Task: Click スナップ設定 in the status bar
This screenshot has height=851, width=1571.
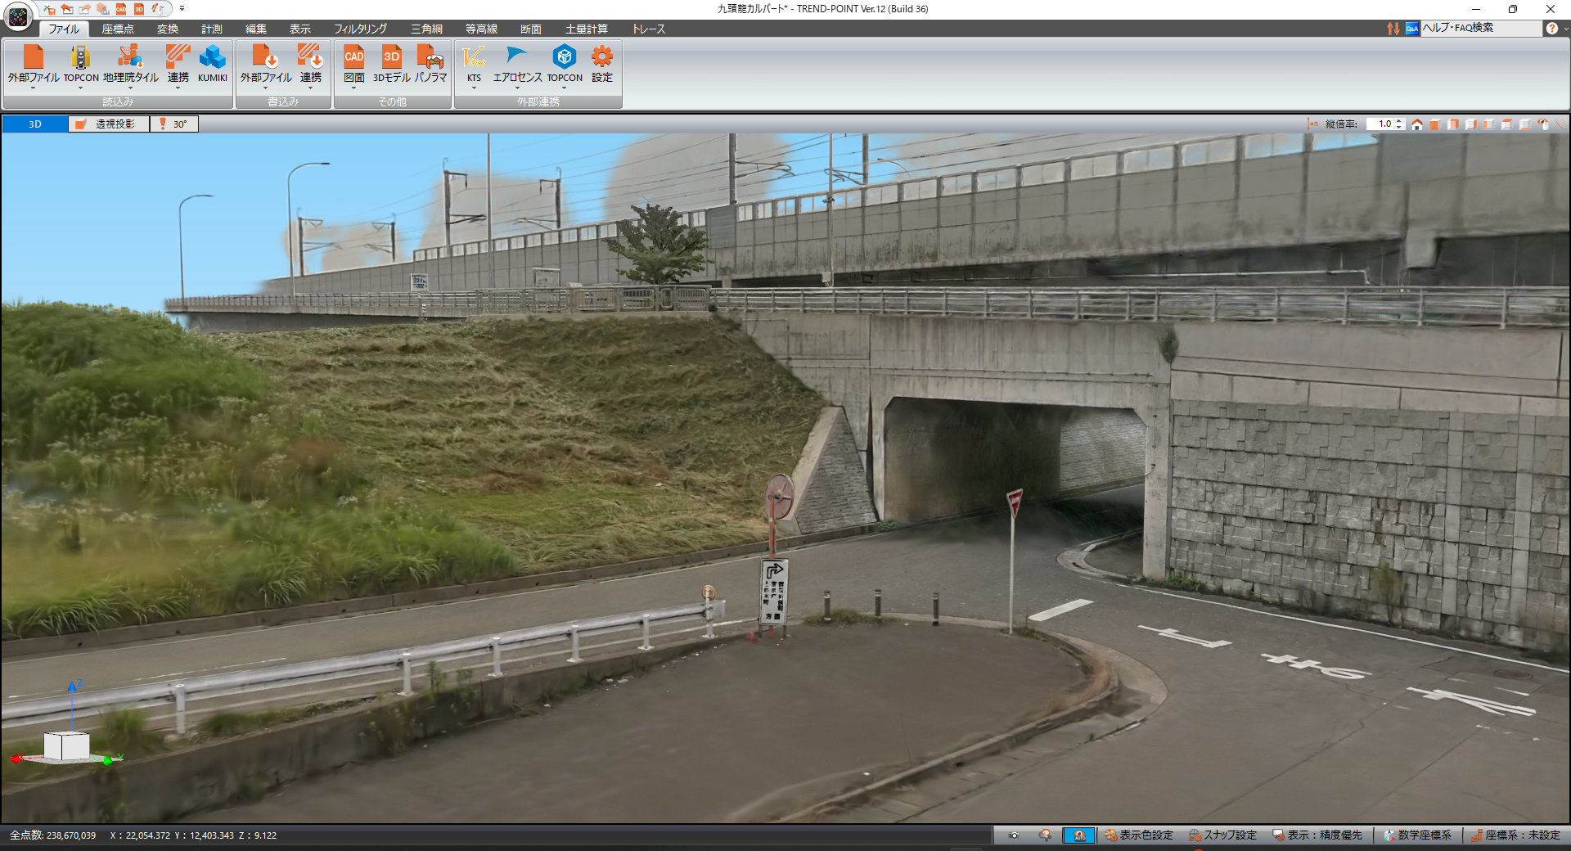Action: (1222, 835)
